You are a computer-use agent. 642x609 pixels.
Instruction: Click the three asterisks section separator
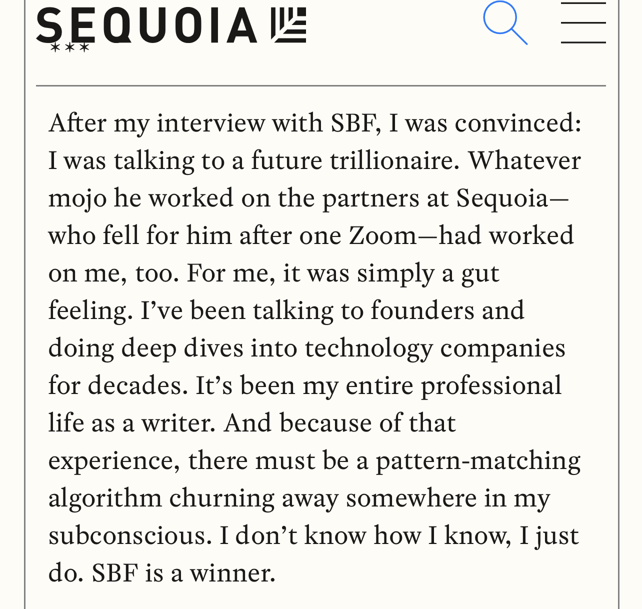click(70, 48)
